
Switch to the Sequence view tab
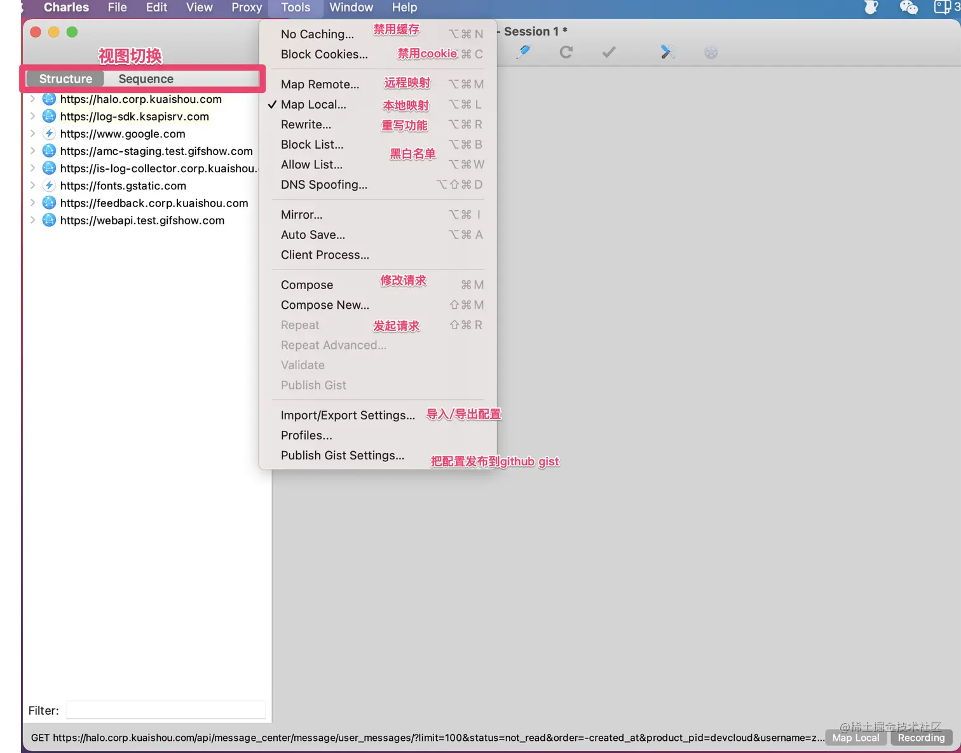pyautogui.click(x=146, y=79)
